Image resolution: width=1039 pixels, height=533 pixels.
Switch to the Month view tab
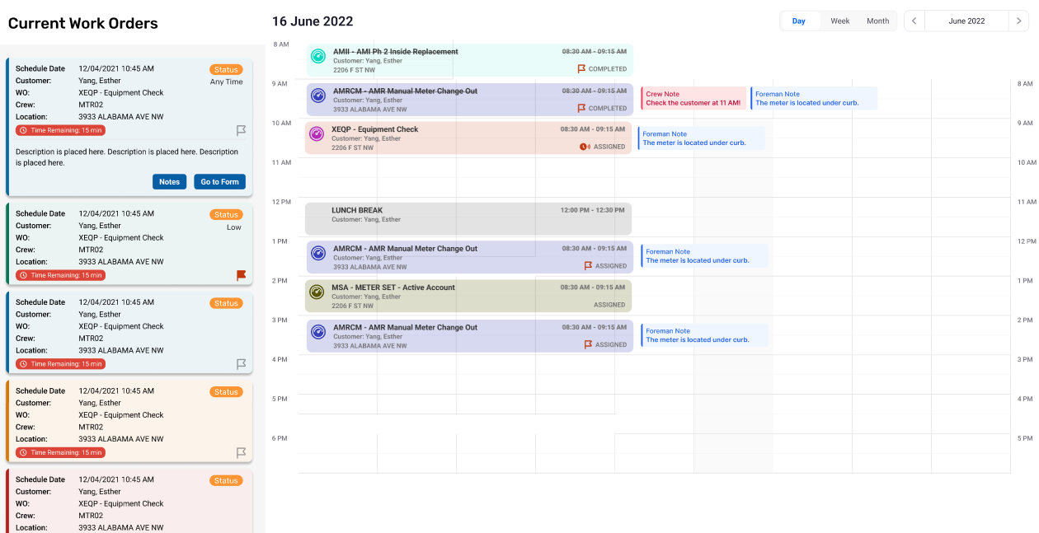pyautogui.click(x=877, y=21)
